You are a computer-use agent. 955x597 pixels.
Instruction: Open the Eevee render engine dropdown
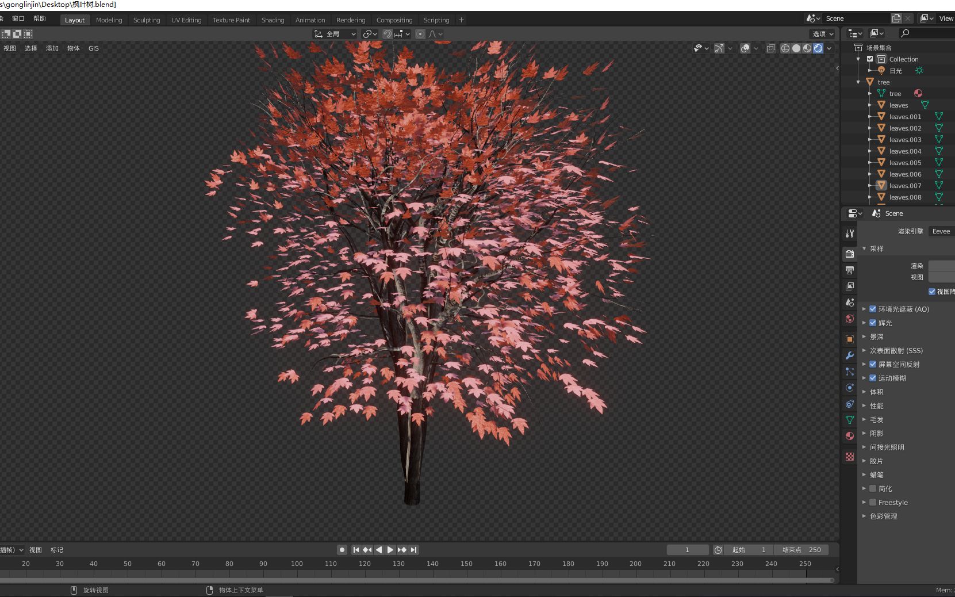tap(941, 231)
